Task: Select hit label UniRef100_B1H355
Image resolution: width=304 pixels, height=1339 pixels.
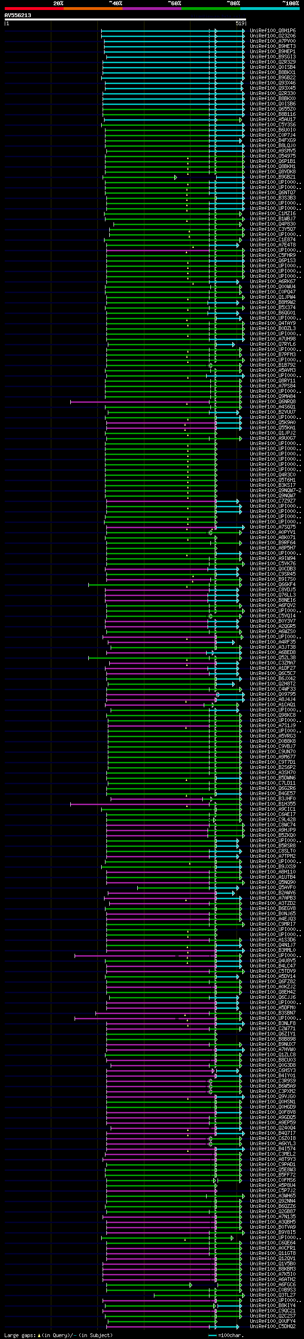Action: coord(273,804)
